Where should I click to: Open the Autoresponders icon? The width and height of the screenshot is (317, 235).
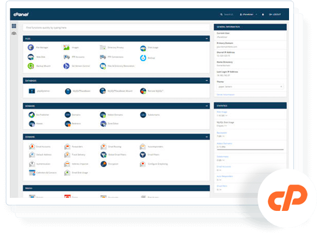143,147
